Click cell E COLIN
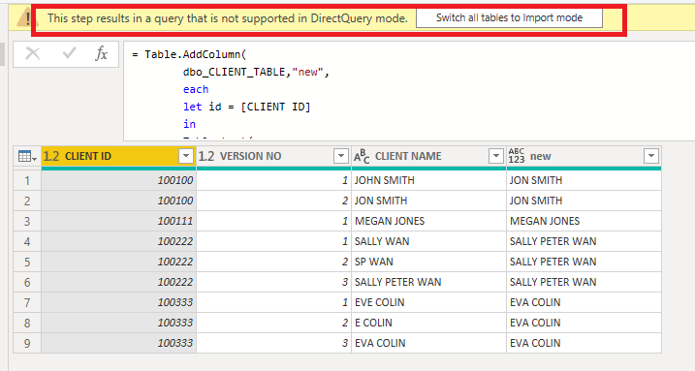This screenshot has width=695, height=371. (428, 324)
